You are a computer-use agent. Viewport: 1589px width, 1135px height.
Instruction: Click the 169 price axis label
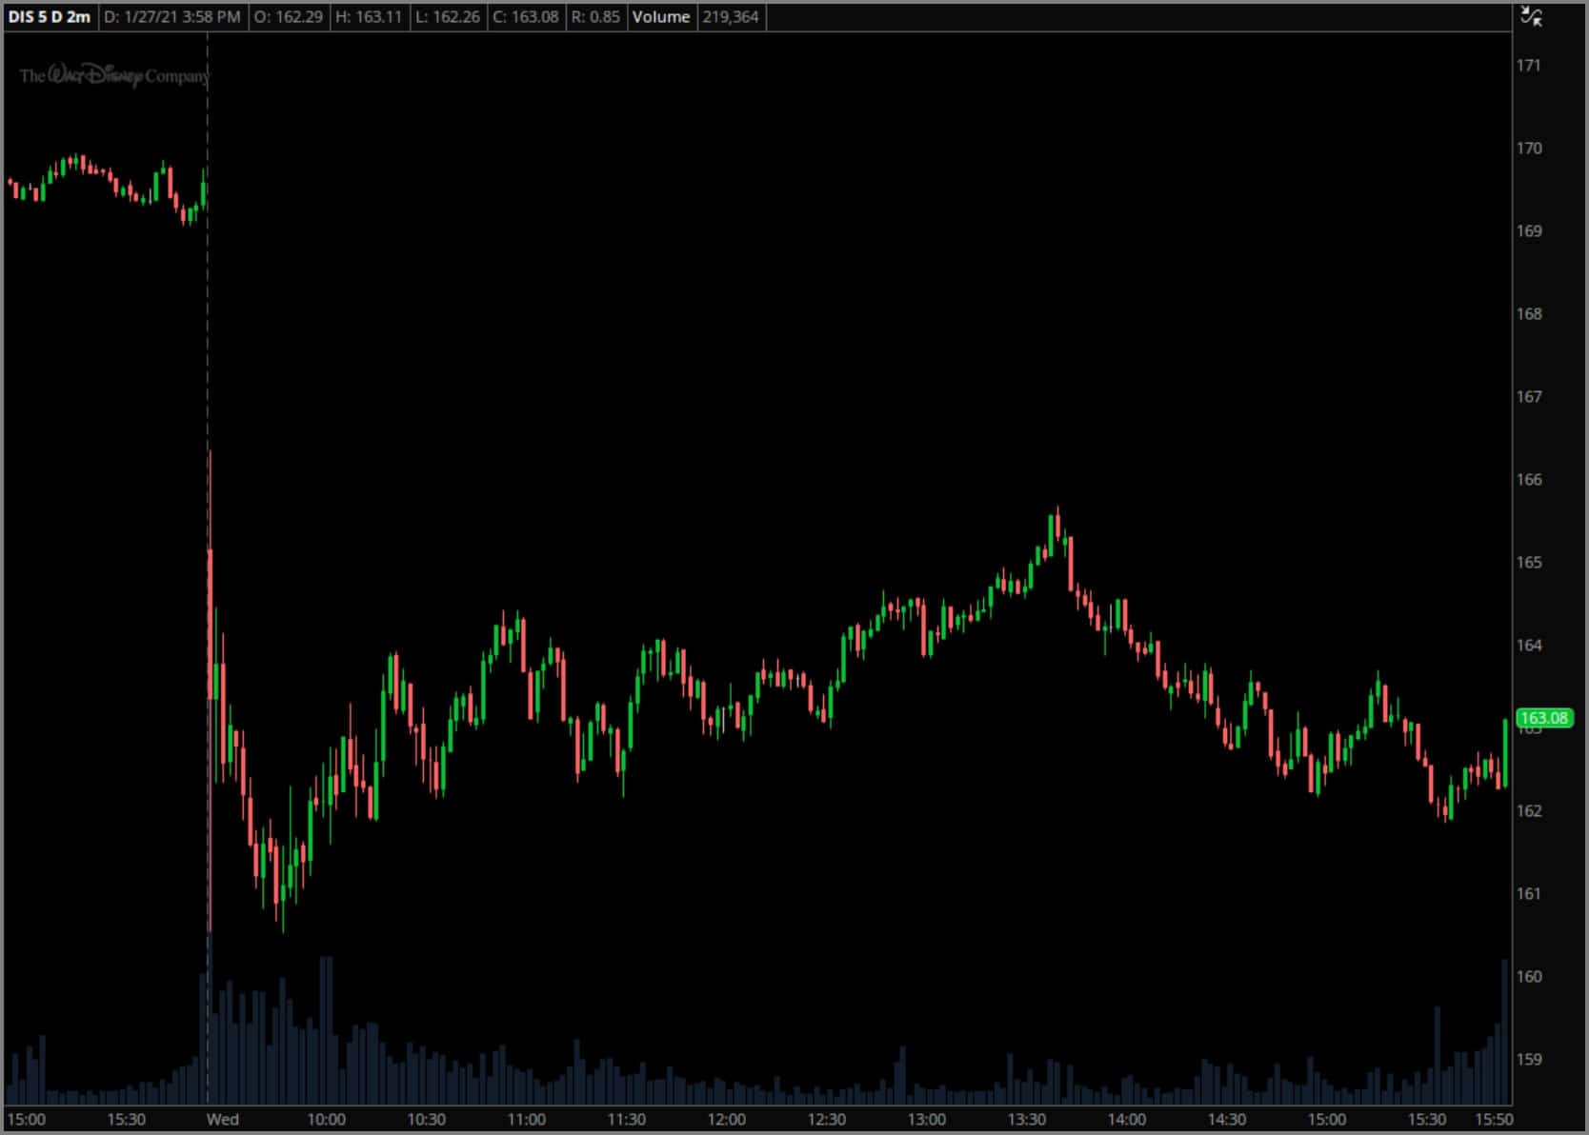pos(1529,231)
